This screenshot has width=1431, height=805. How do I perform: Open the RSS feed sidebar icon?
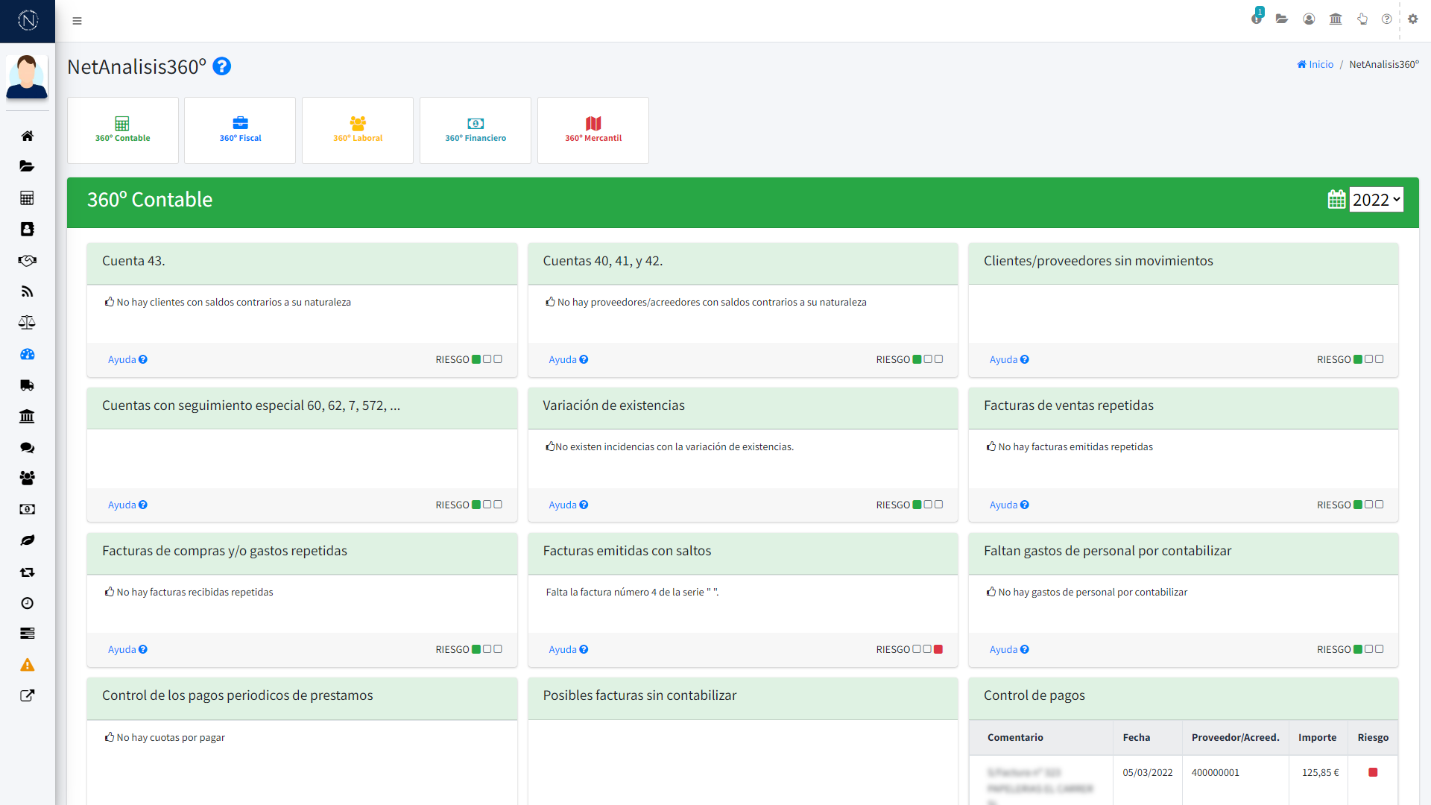pos(27,291)
